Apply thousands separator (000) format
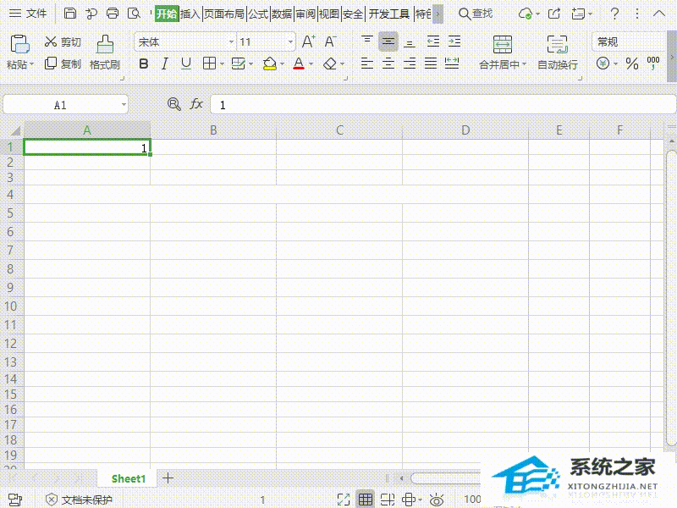This screenshot has height=508, width=677. pos(653,63)
